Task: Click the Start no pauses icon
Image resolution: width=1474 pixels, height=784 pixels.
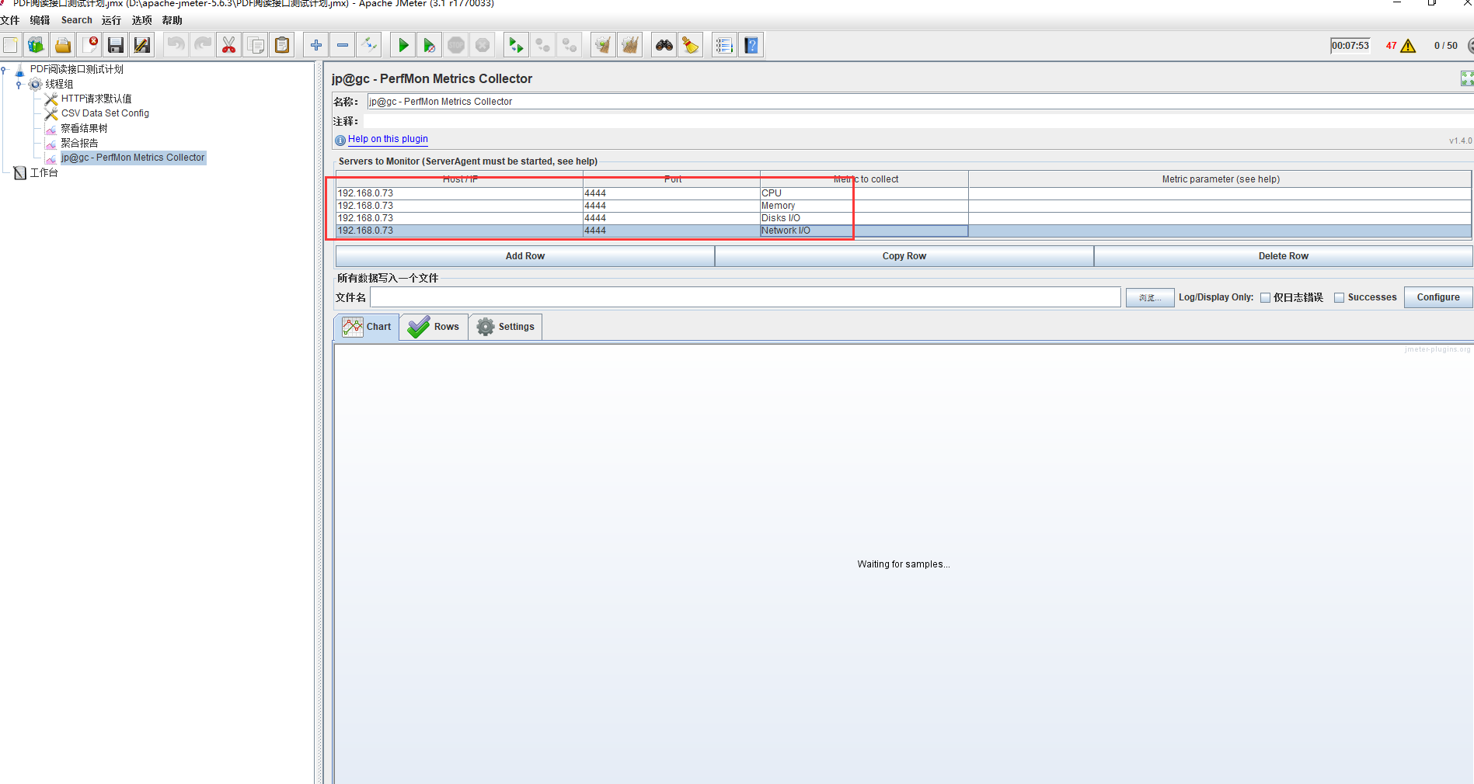Action: (x=429, y=46)
